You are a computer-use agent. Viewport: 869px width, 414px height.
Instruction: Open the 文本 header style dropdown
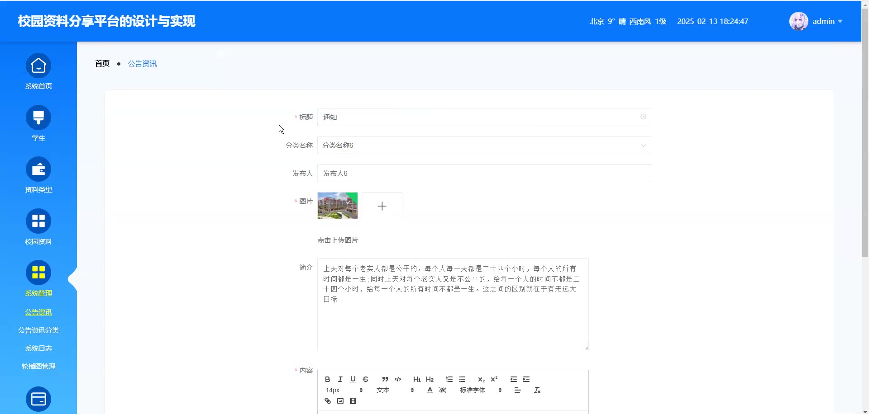395,390
